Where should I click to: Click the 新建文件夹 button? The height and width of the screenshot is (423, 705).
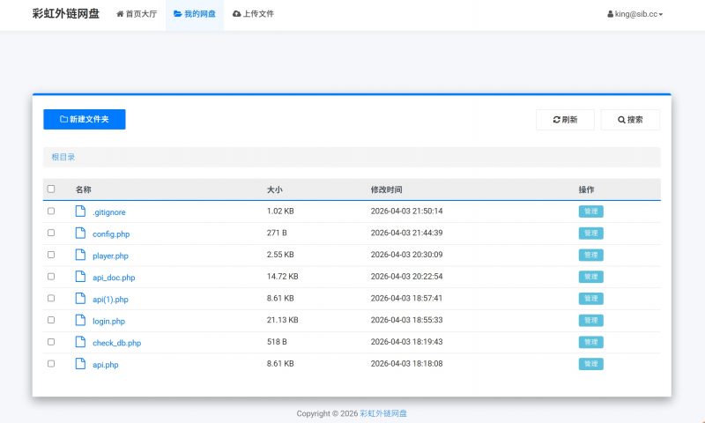coord(85,119)
